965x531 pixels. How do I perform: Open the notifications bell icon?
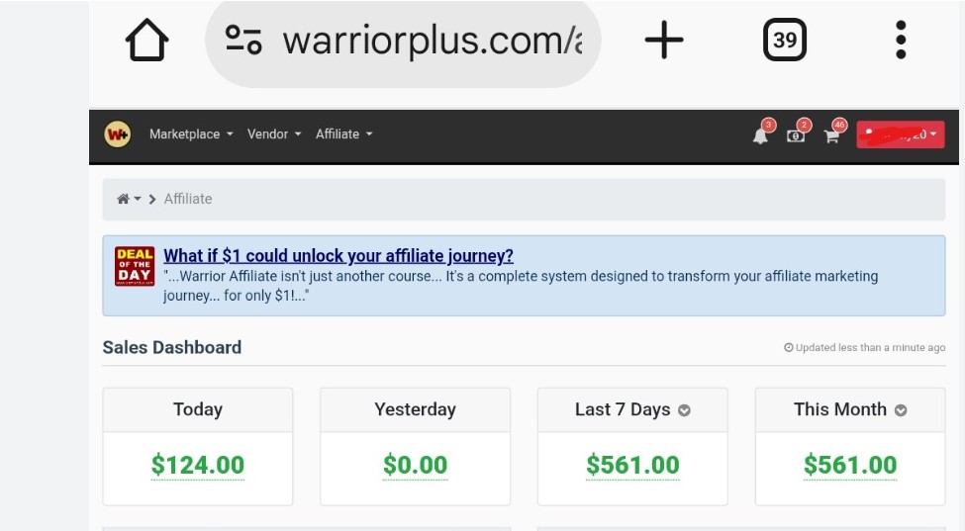click(x=760, y=135)
